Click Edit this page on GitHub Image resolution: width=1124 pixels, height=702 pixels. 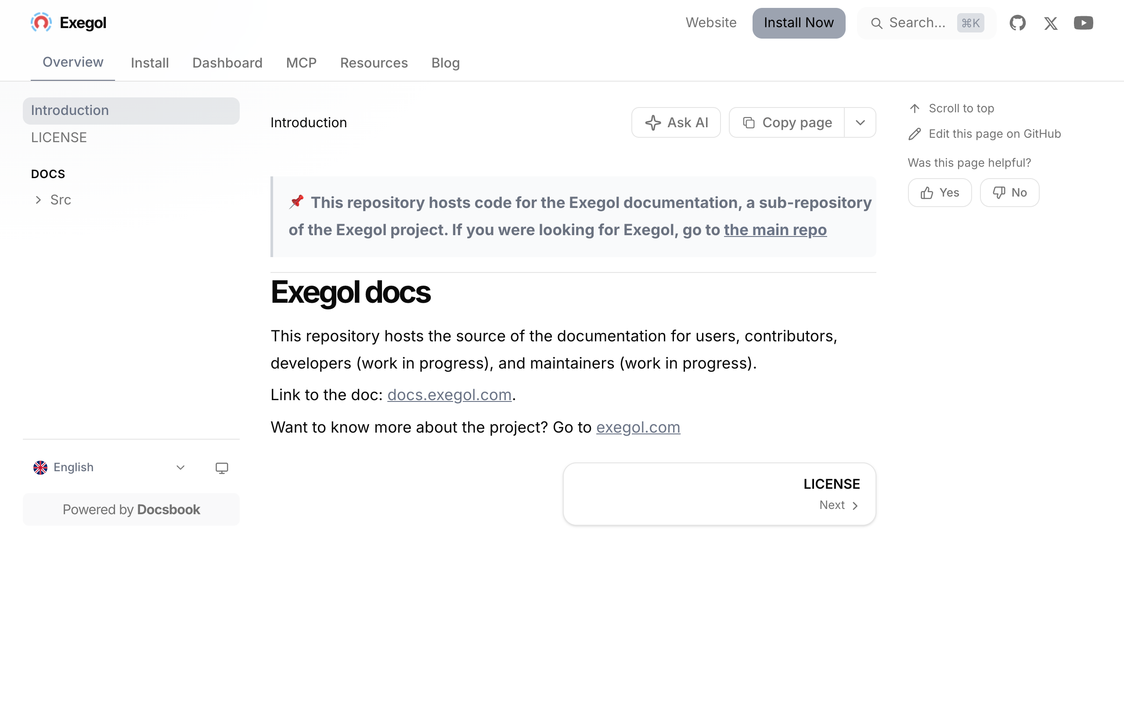tap(995, 134)
